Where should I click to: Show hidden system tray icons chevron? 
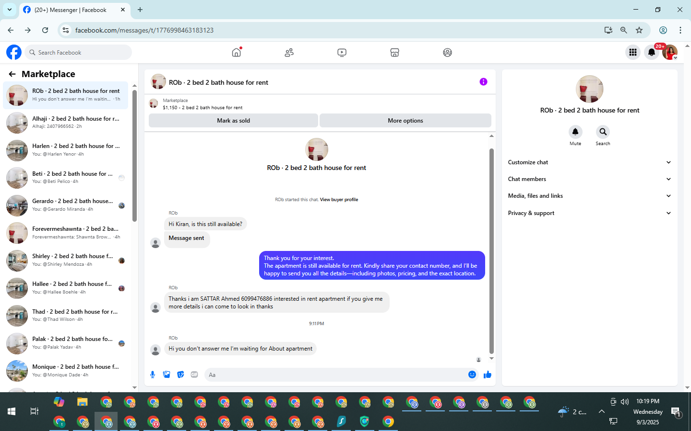601,411
